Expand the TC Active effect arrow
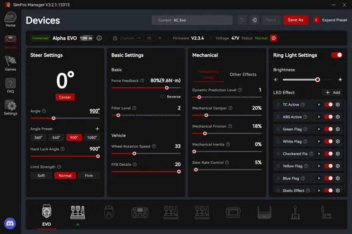This screenshot has width=352, height=234. pyautogui.click(x=319, y=105)
